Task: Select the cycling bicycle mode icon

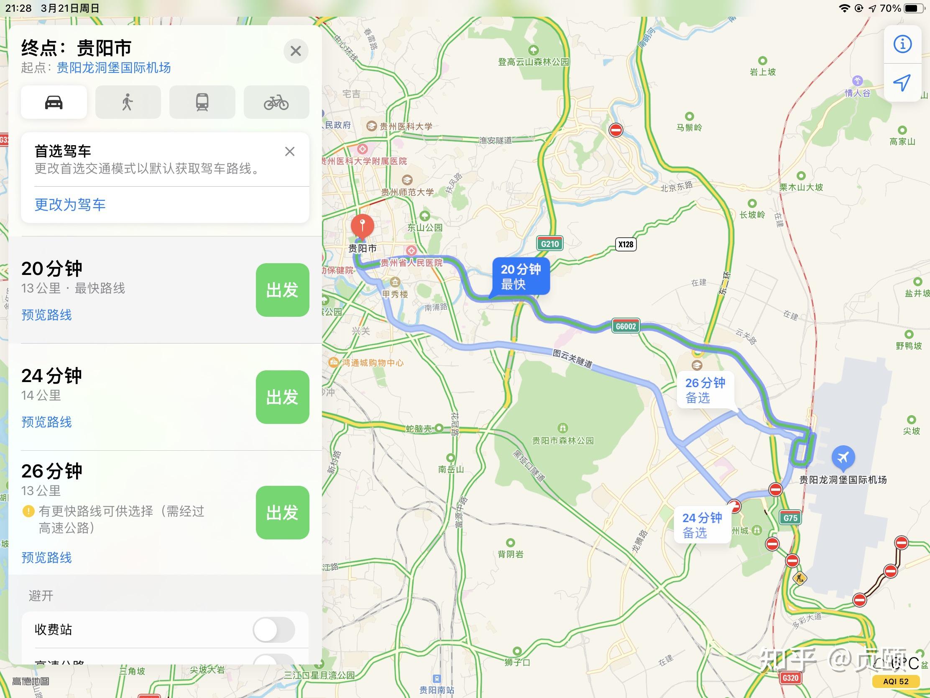Action: coord(276,102)
